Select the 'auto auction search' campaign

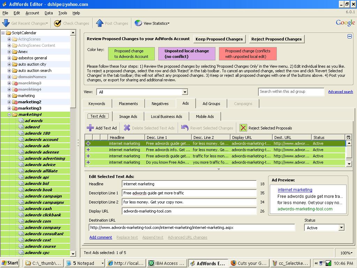(35, 70)
